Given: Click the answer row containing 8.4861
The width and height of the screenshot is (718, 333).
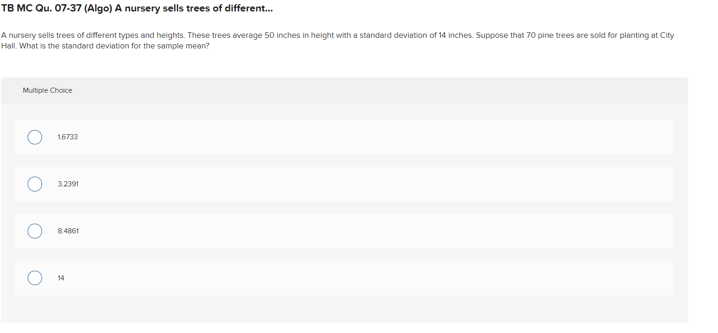Looking at the screenshot, I should tap(323, 231).
